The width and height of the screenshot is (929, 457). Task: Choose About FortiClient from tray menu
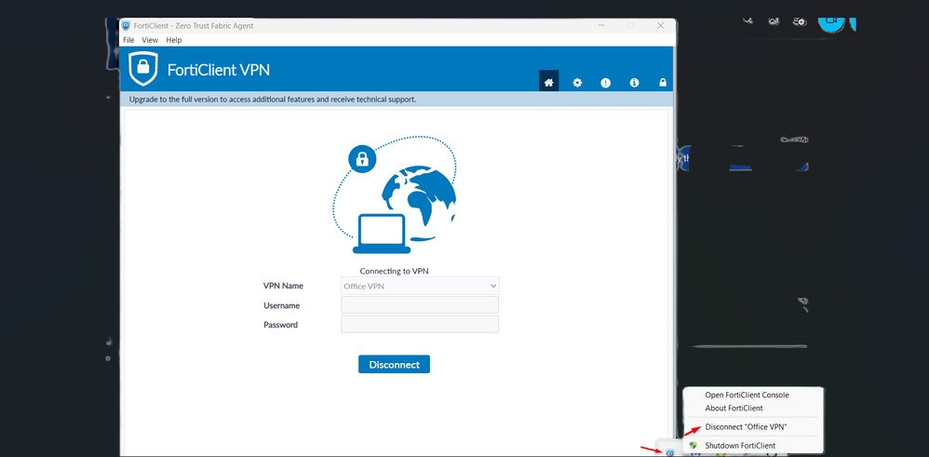click(x=734, y=409)
